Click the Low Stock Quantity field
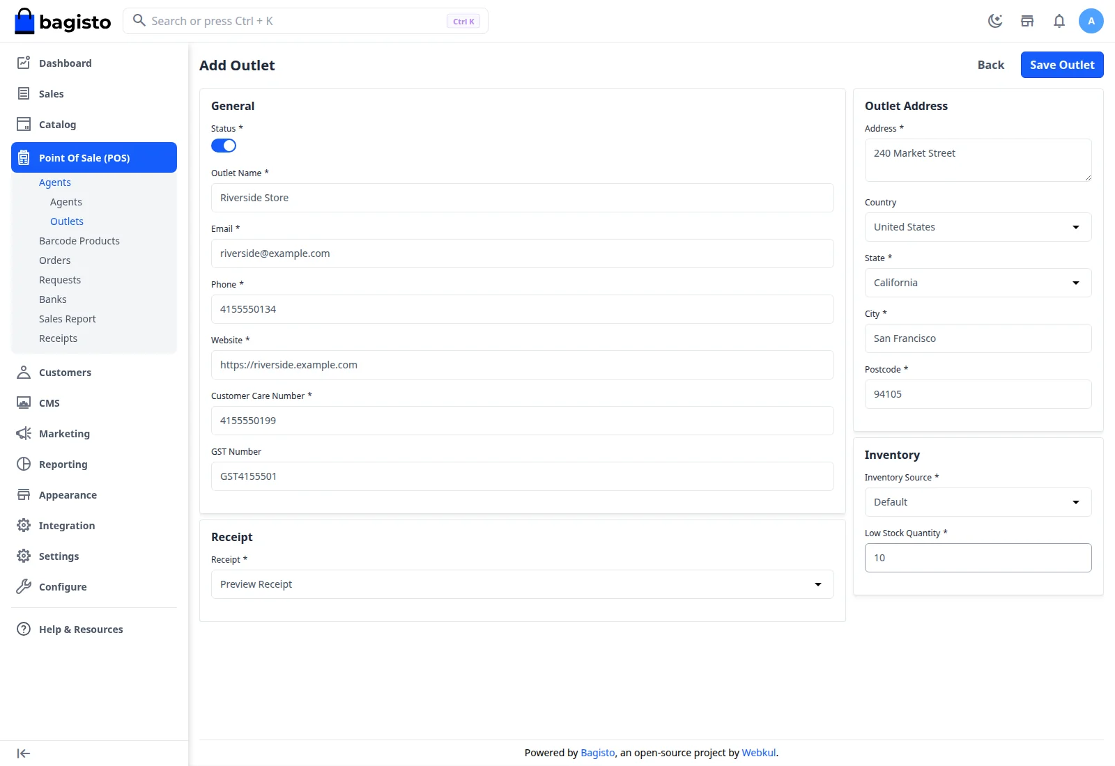 [978, 558]
